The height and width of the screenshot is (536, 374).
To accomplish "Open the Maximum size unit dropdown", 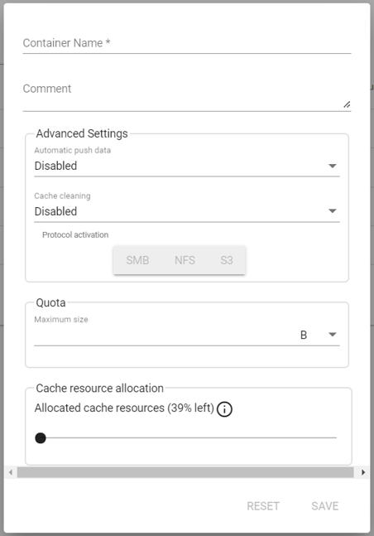I will (x=318, y=335).
